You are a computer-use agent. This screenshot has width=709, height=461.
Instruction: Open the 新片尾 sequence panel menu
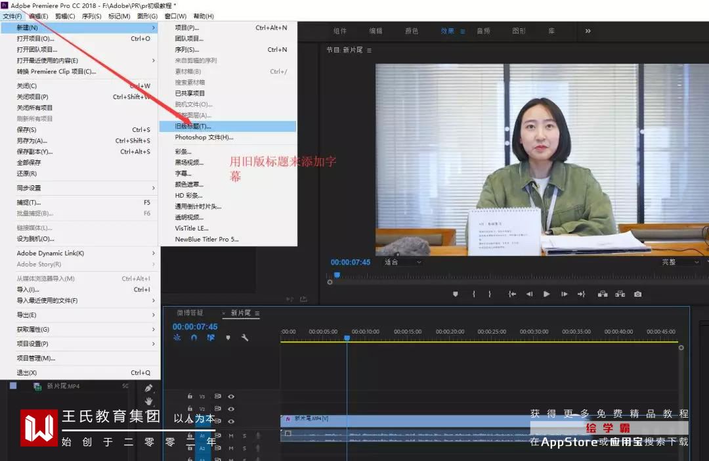point(257,313)
